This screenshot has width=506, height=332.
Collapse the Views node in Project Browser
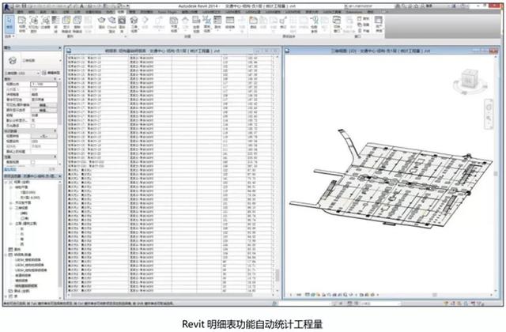[x=7, y=182]
